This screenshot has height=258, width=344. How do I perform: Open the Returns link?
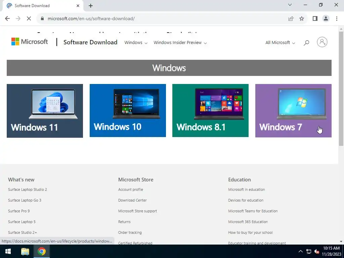pos(124,222)
